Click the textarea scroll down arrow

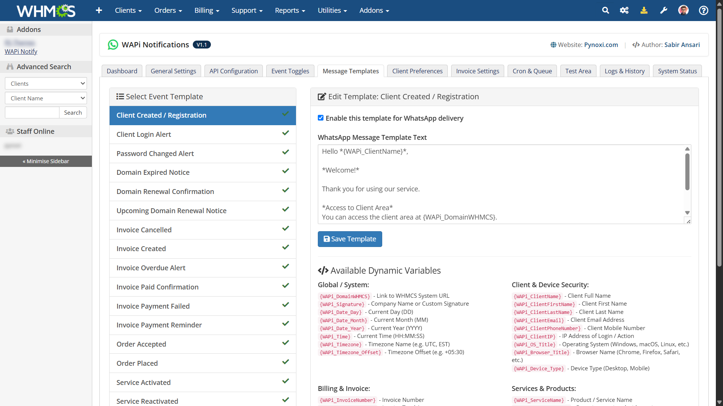tap(687, 213)
